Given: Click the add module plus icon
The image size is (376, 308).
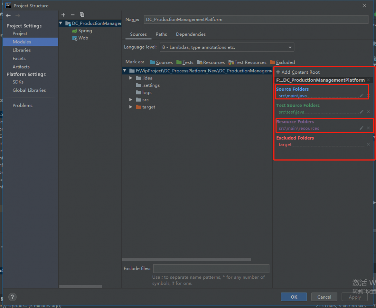Looking at the screenshot, I should (x=63, y=15).
